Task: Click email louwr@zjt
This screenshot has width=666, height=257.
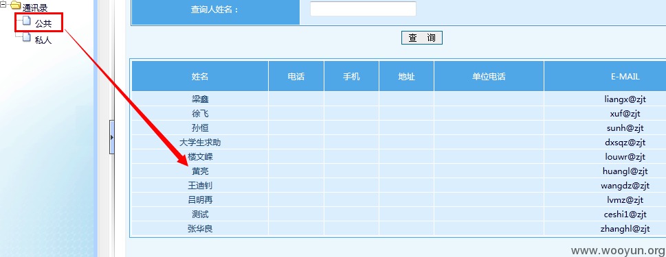Action: pos(625,157)
